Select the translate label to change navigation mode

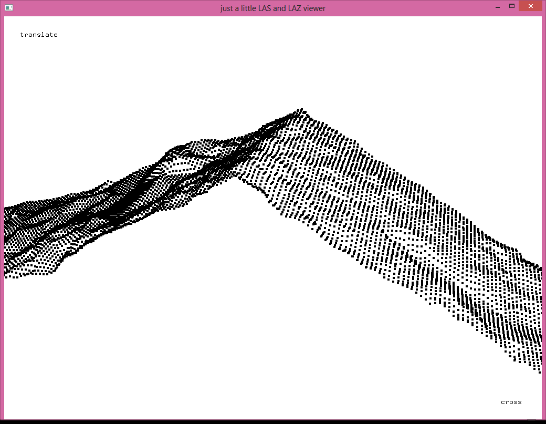point(38,35)
